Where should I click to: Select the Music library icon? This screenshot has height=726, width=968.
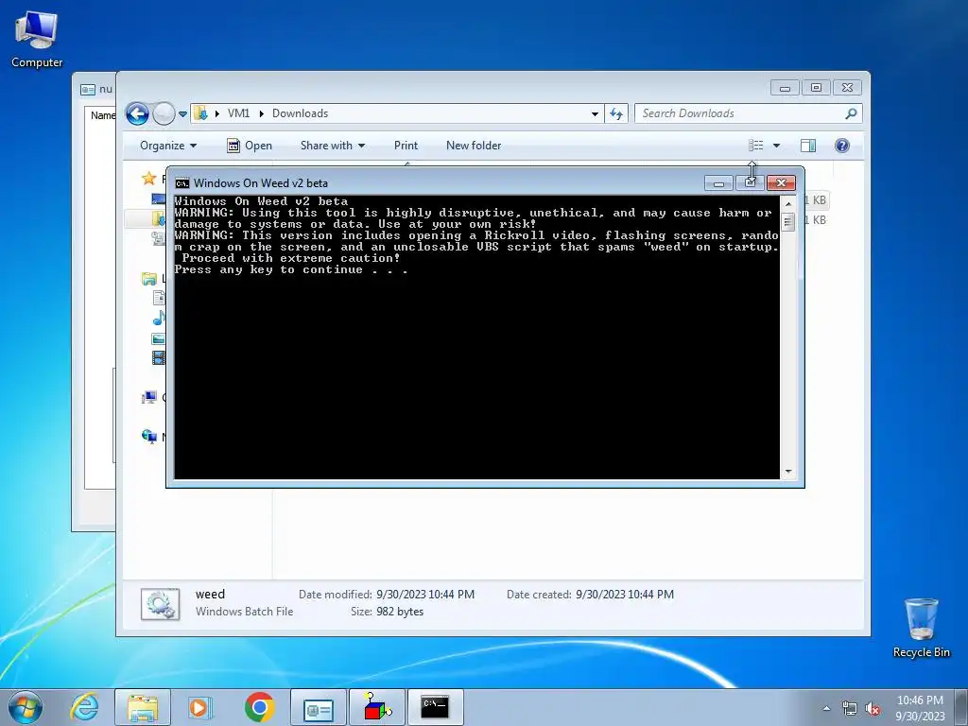(x=159, y=318)
